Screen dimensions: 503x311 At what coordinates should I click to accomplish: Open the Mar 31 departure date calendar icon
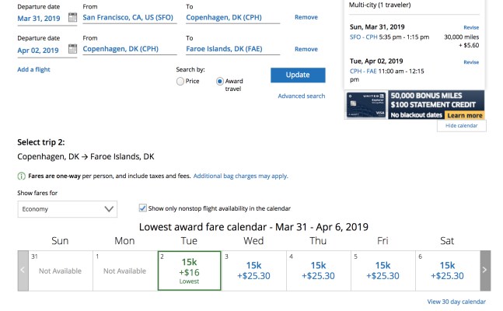point(72,16)
